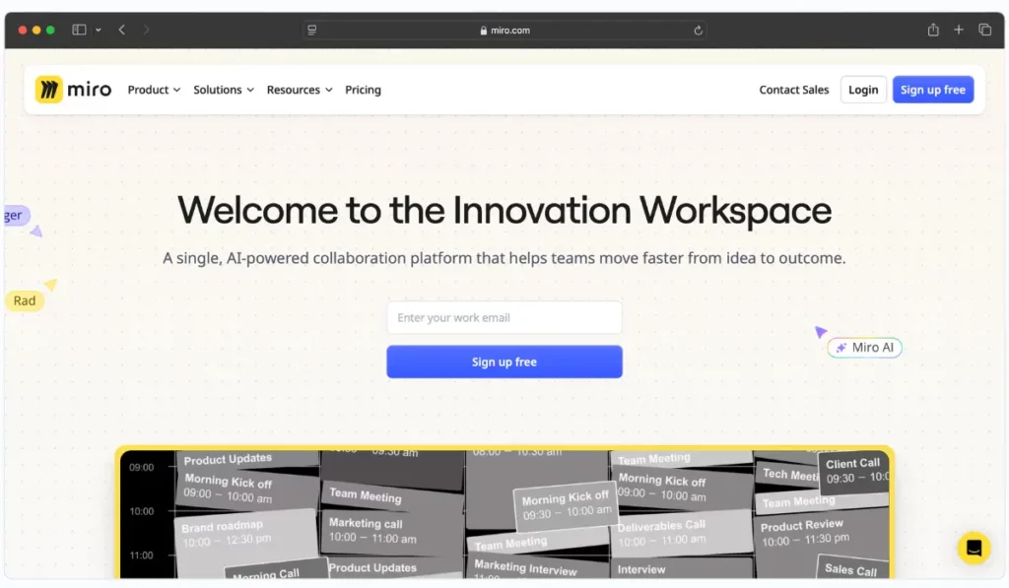Click the miro.com address bar
Viewport: 1009px width, 588px height.
click(504, 31)
